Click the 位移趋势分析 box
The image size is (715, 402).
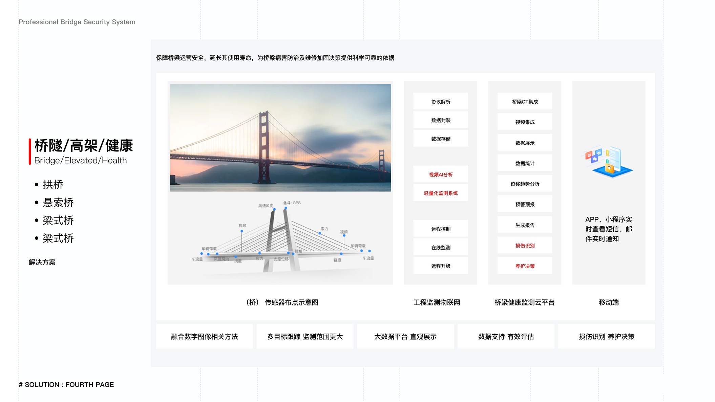pos(525,184)
